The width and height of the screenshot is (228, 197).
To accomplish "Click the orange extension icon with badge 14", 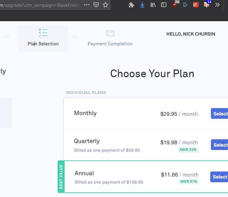I will coord(207,5).
